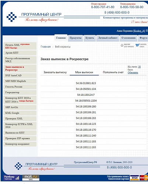Open the Проверка ZIP-архива sidebar item
Screen dimensions: 148x184
click(20, 138)
